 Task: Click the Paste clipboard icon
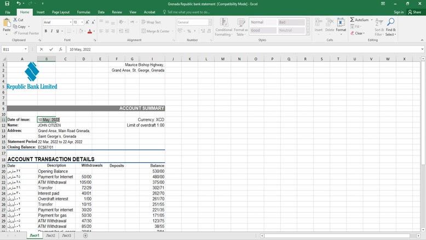pyautogui.click(x=7, y=24)
